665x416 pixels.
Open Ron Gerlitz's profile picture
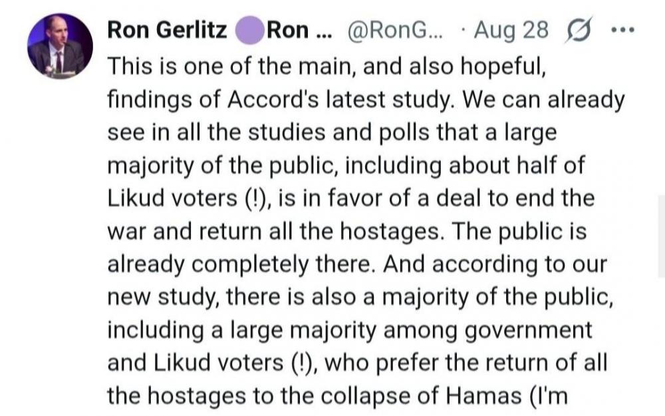pyautogui.click(x=60, y=47)
